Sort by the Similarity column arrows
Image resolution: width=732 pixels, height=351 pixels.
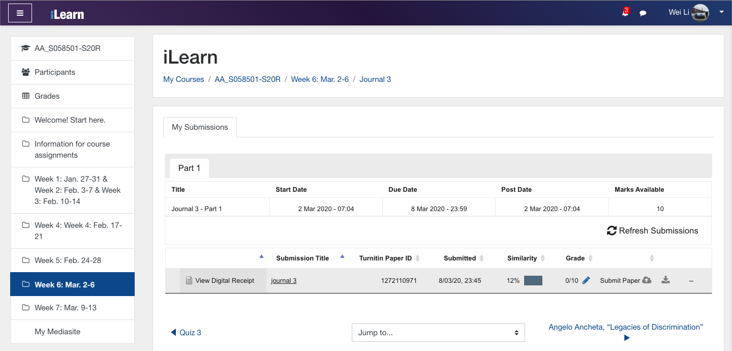542,258
